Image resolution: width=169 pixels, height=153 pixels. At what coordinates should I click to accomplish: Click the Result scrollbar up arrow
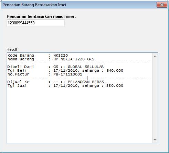155,56
